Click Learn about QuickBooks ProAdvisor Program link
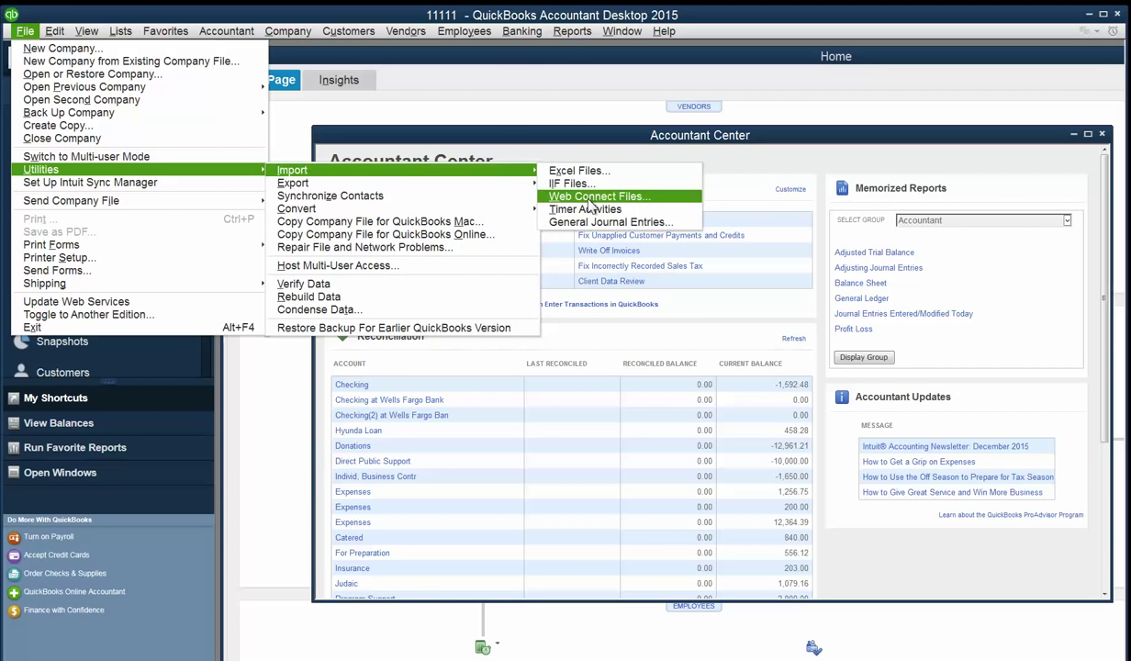 1011,515
